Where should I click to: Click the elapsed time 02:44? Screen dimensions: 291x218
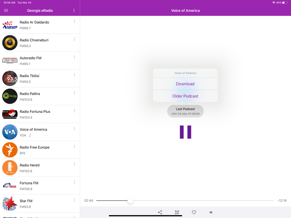(x=88, y=201)
